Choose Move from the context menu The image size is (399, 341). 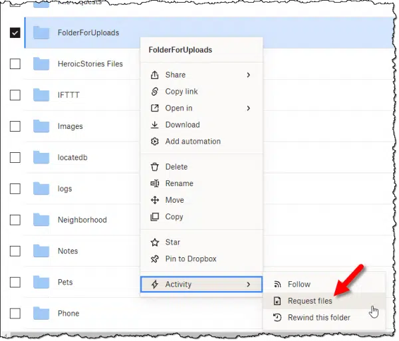click(201, 200)
